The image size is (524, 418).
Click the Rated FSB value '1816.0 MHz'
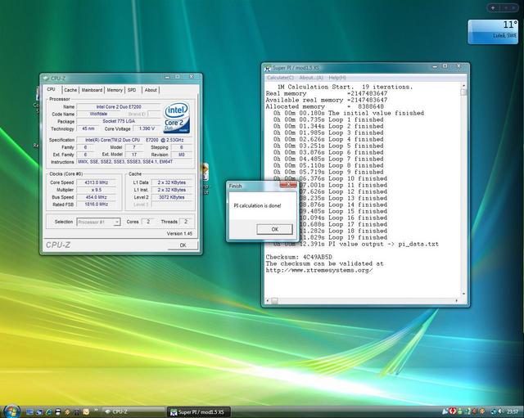[97, 205]
